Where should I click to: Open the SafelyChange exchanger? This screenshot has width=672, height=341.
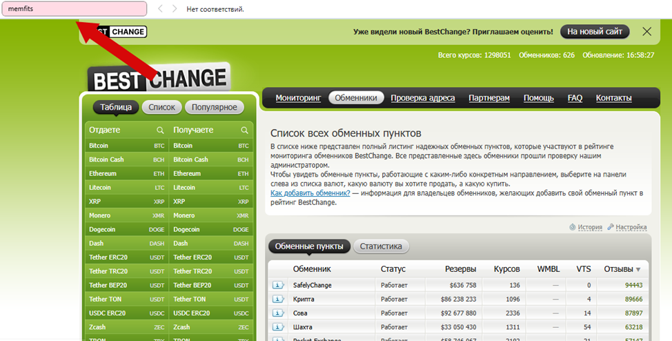[x=312, y=285]
